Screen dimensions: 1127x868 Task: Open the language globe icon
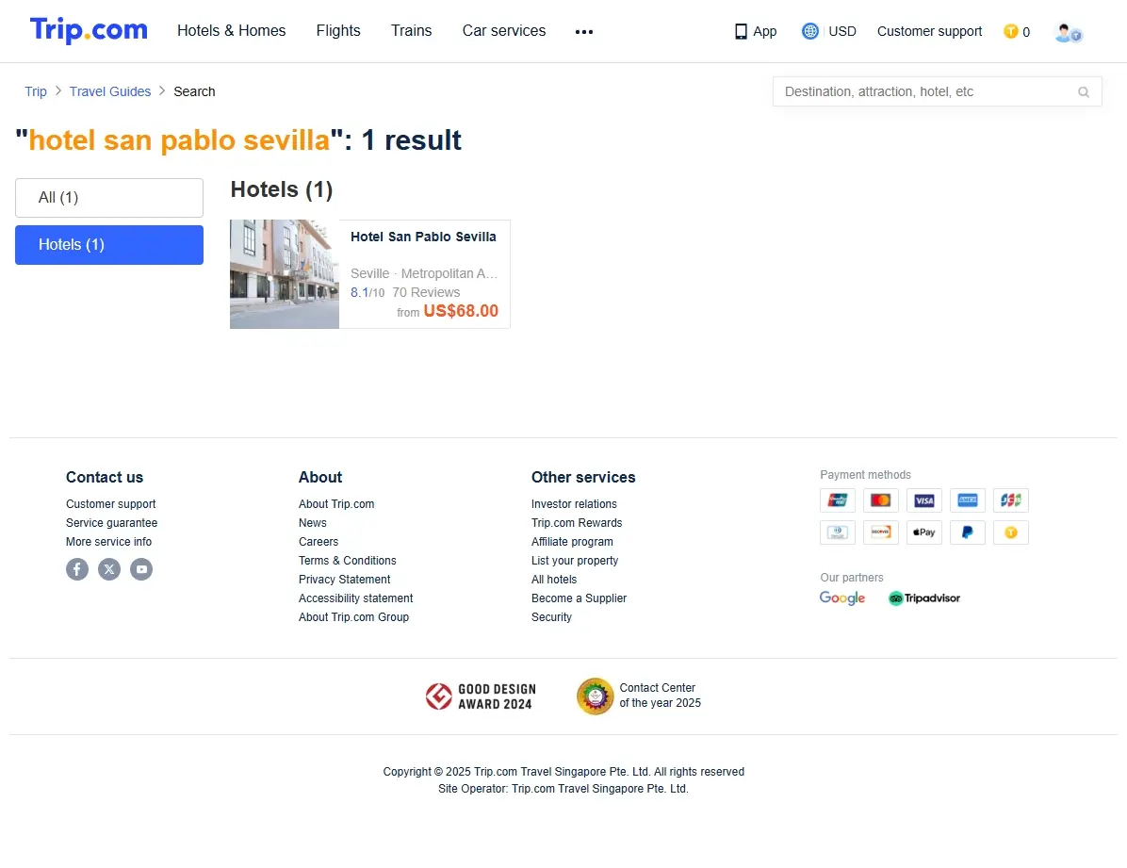tap(810, 31)
